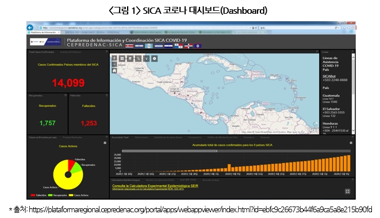The image size is (380, 218).
Task: Close the Plataforma de Información browser tab
Action: coord(59,32)
